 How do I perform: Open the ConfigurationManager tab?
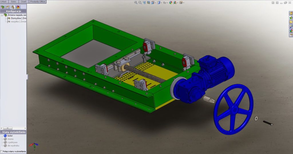click(x=13, y=7)
